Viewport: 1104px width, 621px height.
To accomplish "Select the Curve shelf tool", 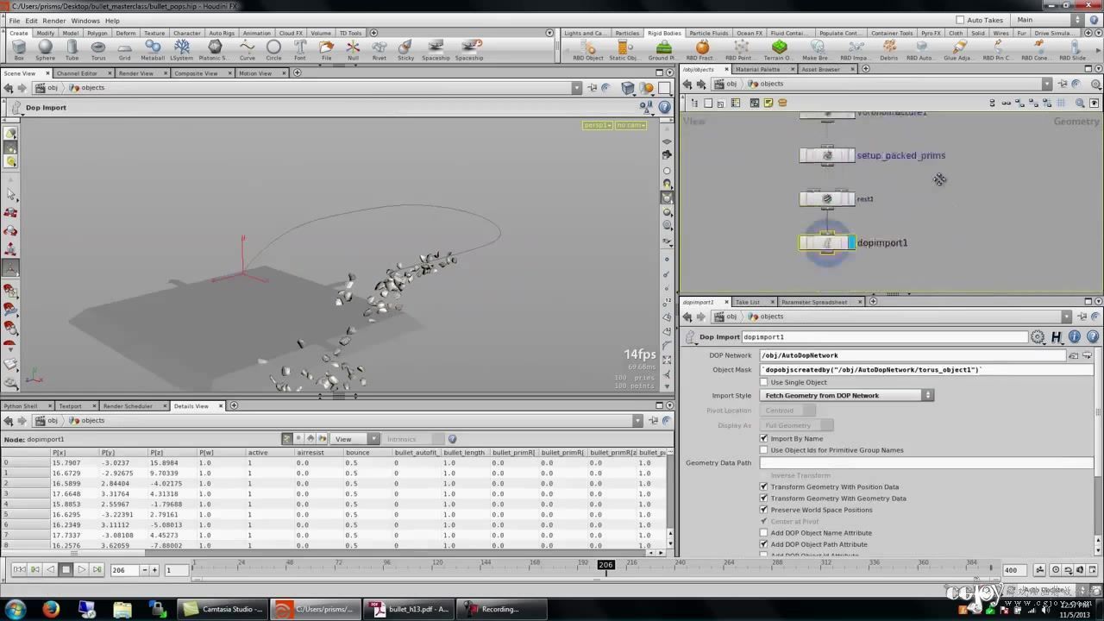I will pos(247,50).
